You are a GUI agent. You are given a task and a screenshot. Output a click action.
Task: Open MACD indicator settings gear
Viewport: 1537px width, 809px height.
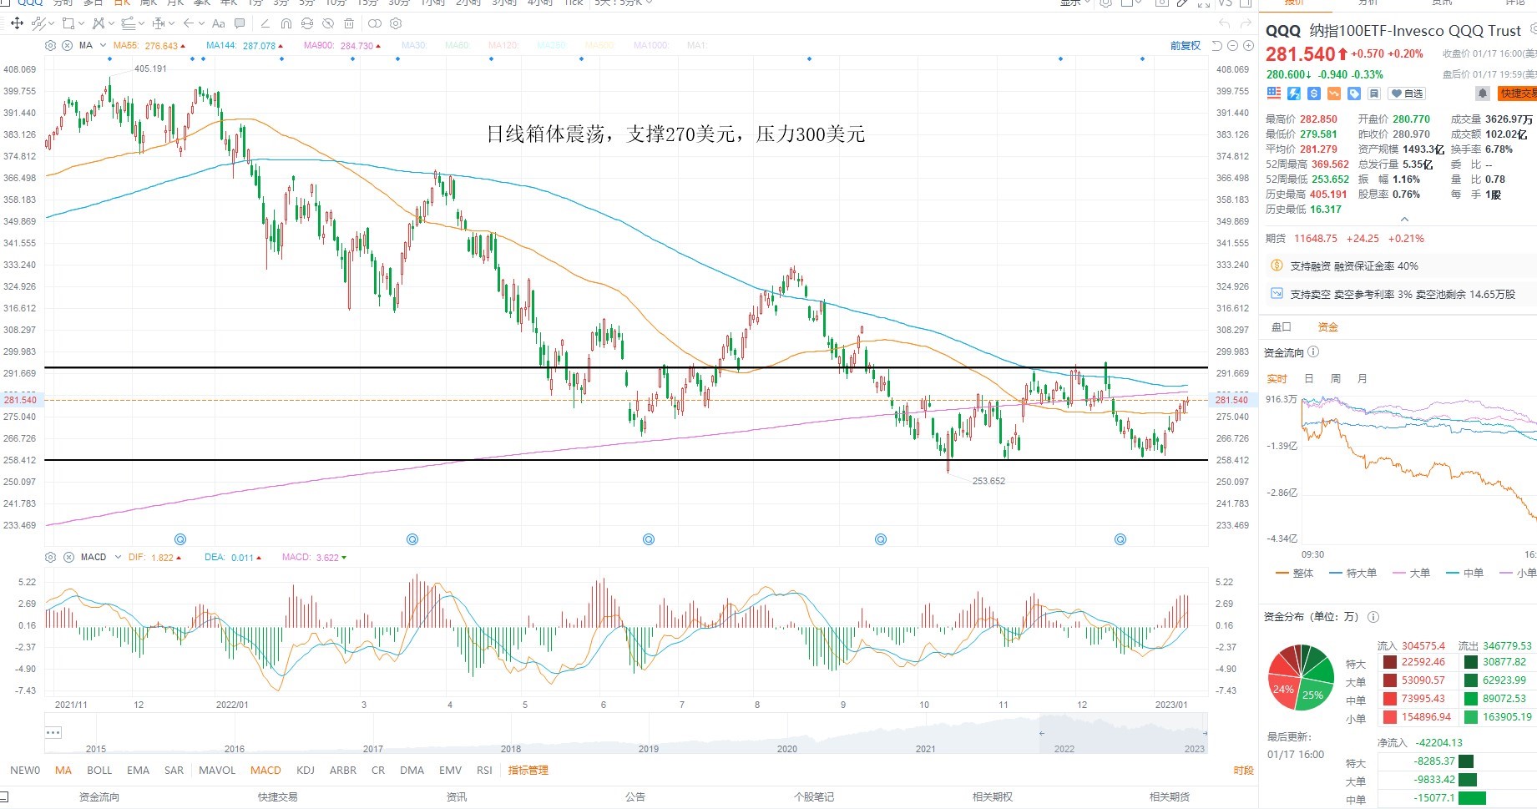[x=50, y=557]
